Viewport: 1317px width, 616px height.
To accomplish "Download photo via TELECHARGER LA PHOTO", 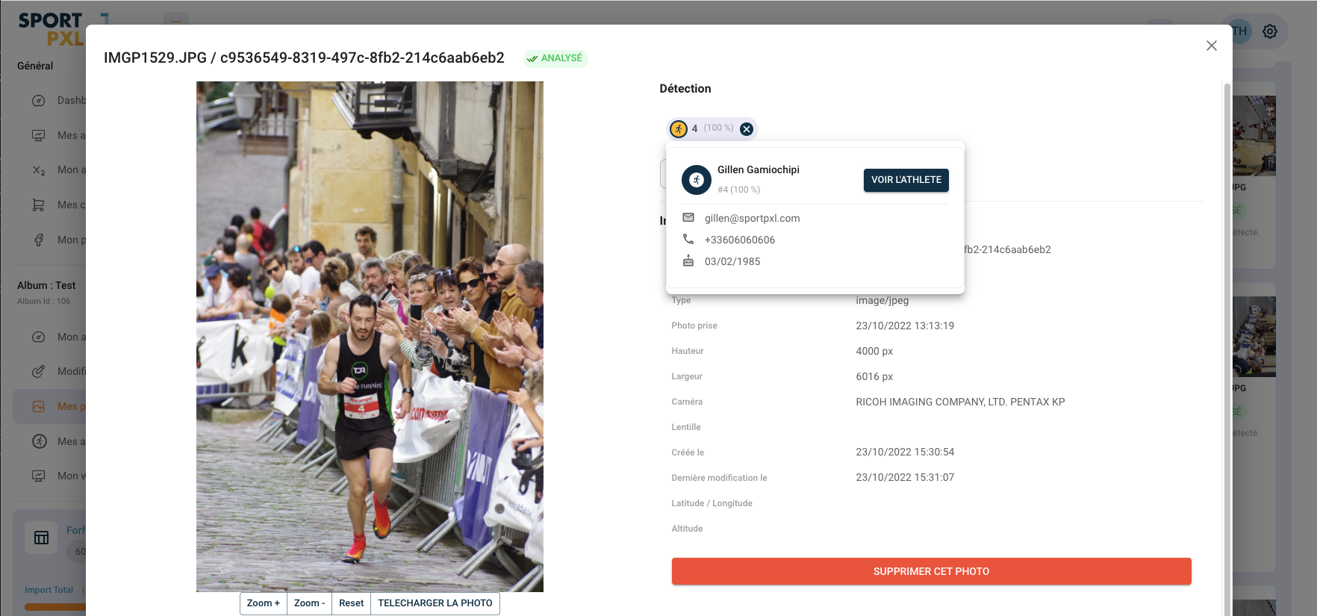I will (x=435, y=603).
